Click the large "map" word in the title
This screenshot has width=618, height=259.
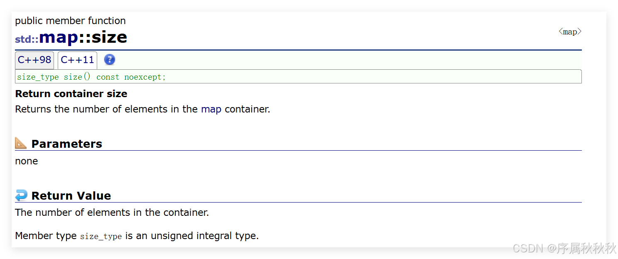58,37
